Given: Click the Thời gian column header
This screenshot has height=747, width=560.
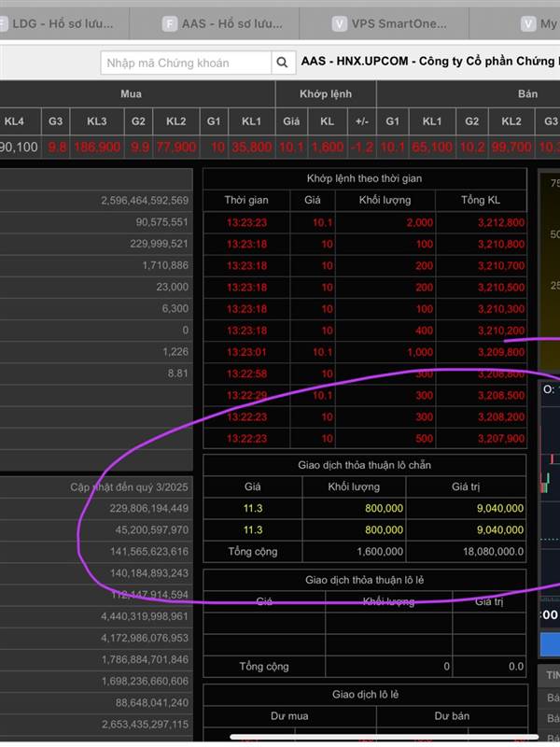Looking at the screenshot, I should coord(246,200).
